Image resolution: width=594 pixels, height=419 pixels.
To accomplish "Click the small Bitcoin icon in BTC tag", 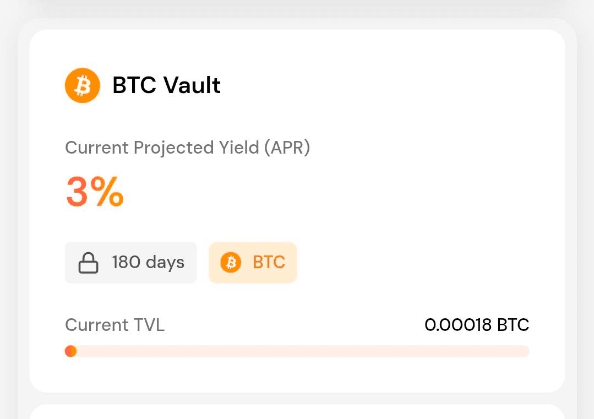I will coord(231,263).
